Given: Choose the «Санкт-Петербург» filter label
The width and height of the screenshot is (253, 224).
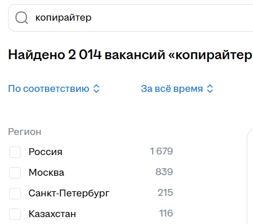Looking at the screenshot, I should coord(69,193).
